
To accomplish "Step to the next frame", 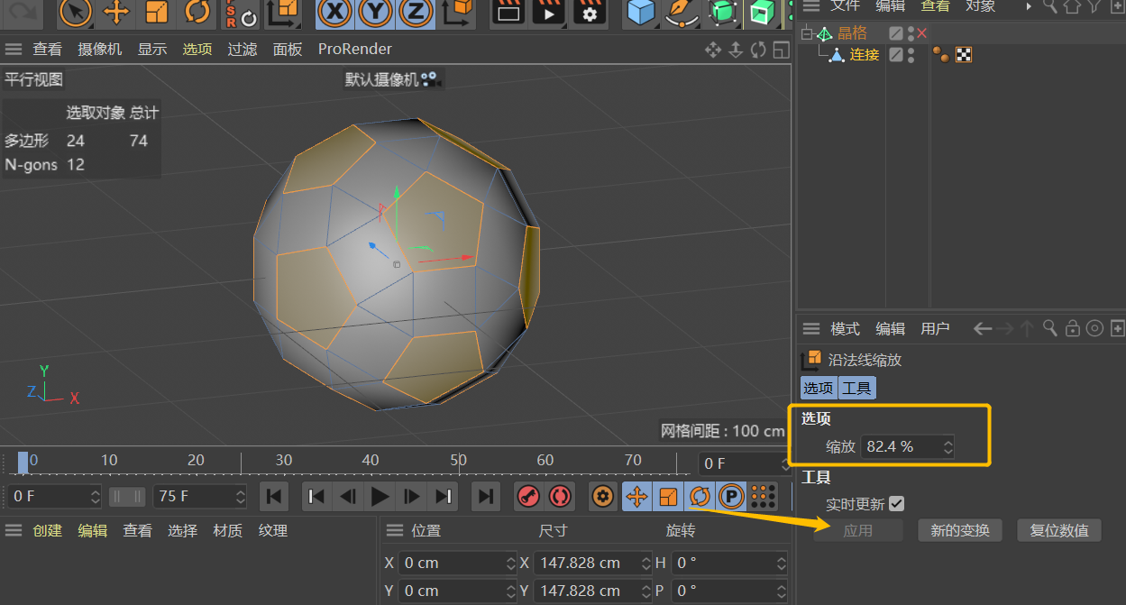I will tap(412, 496).
